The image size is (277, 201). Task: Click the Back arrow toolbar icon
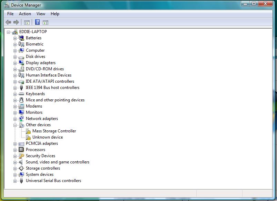click(8, 22)
